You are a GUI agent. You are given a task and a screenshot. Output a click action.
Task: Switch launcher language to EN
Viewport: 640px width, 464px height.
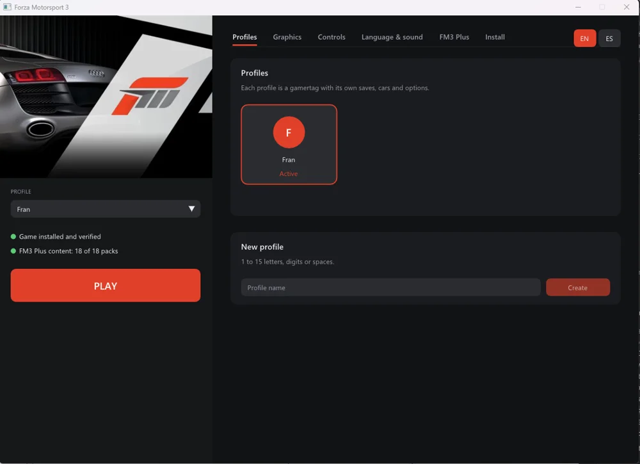584,38
